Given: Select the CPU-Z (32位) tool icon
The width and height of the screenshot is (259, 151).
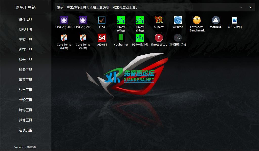Looking at the screenshot, I should [x=83, y=20].
